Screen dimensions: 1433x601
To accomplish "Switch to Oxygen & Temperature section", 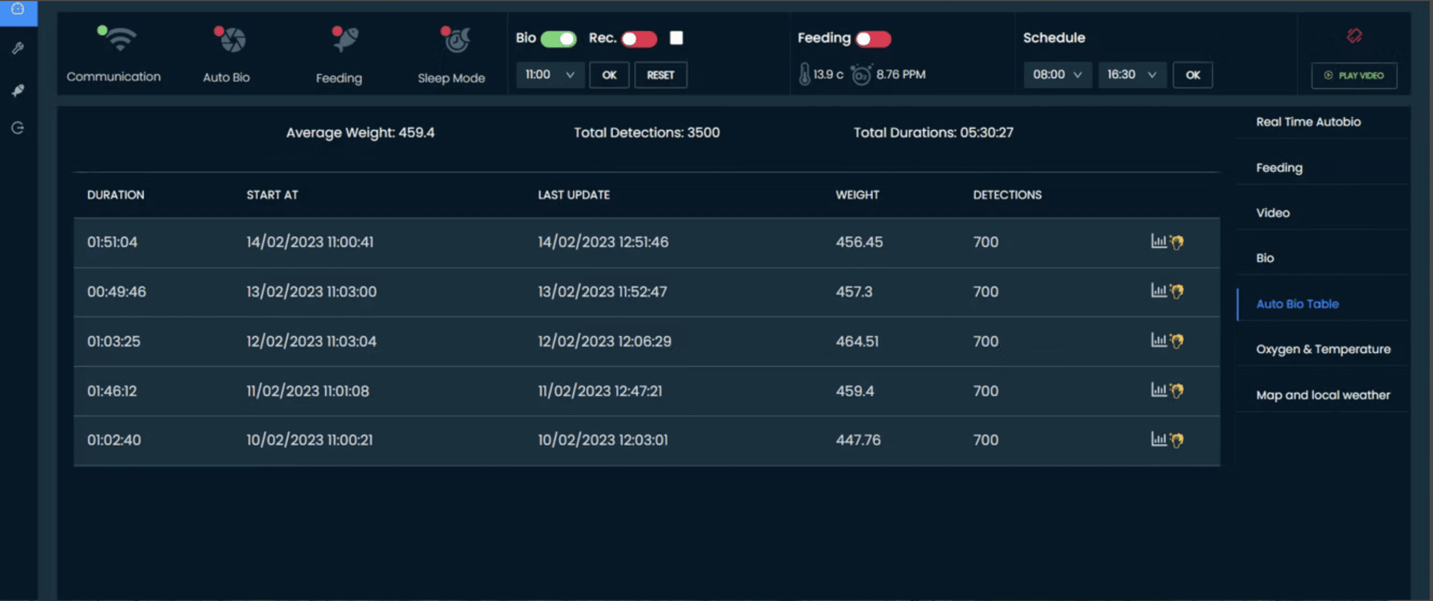I will (x=1323, y=349).
